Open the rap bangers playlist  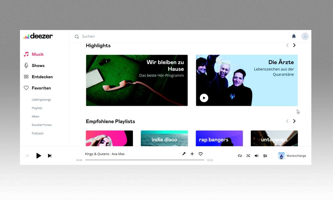[x=219, y=138]
